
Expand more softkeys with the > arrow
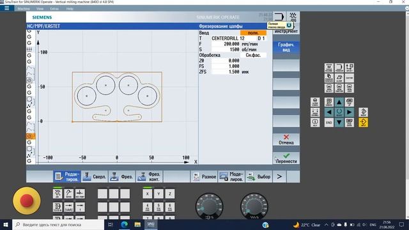coord(279,176)
